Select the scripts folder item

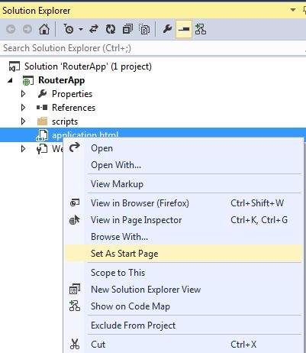[65, 121]
